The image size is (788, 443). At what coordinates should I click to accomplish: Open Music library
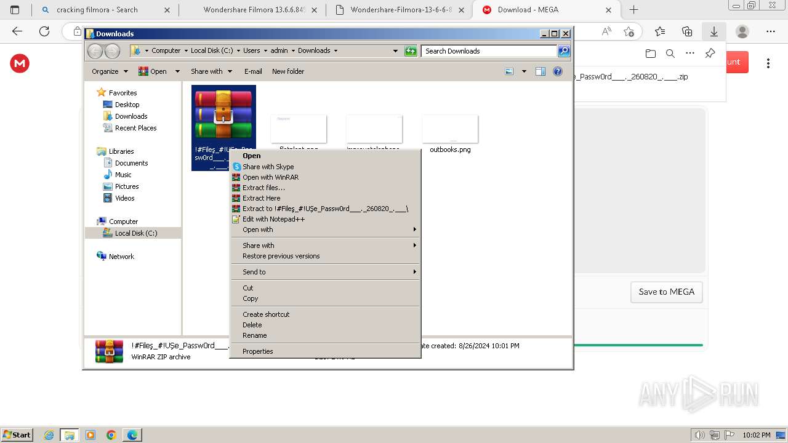click(123, 175)
